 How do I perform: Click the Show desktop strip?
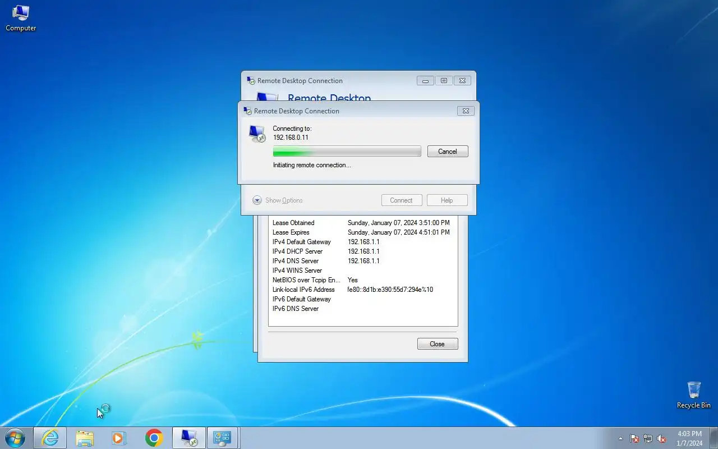pyautogui.click(x=714, y=438)
